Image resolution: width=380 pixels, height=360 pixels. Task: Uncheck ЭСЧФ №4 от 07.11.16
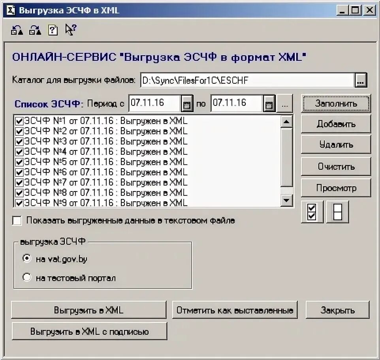point(19,152)
